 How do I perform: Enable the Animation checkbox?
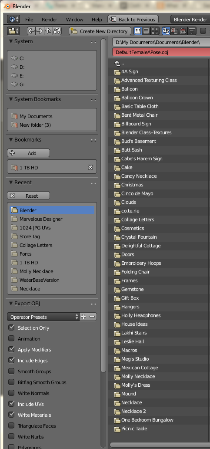tap(11, 338)
